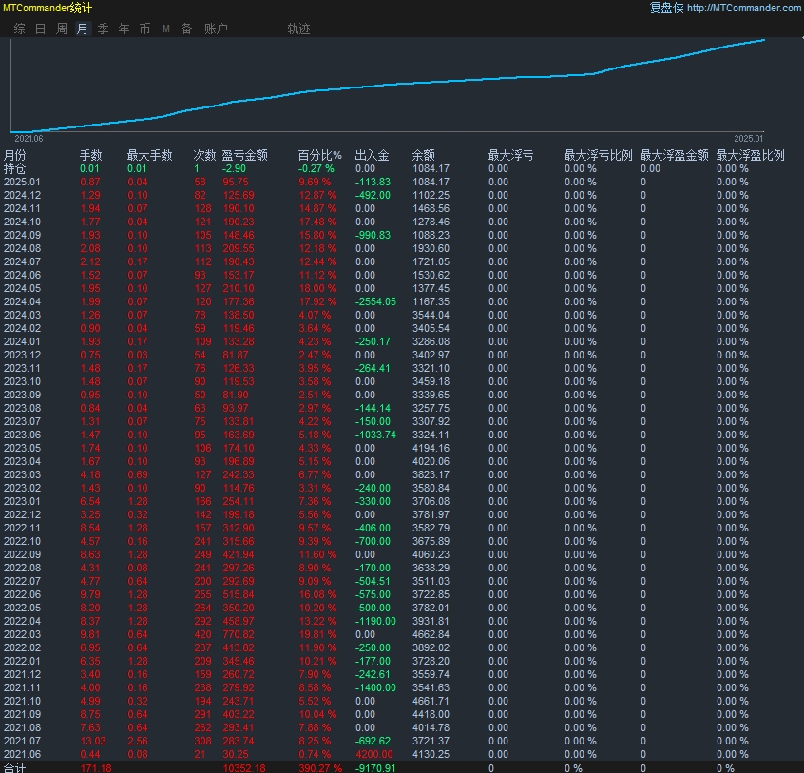Click the 515.84 profit for 2022.06
Image resolution: width=804 pixels, height=773 pixels.
238,594
